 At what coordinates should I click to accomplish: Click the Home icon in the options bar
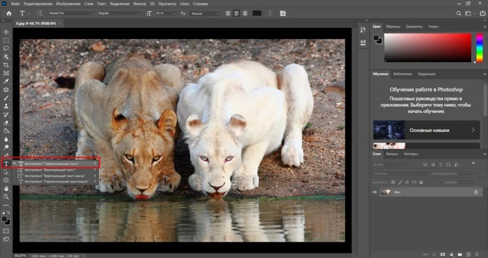click(9, 14)
